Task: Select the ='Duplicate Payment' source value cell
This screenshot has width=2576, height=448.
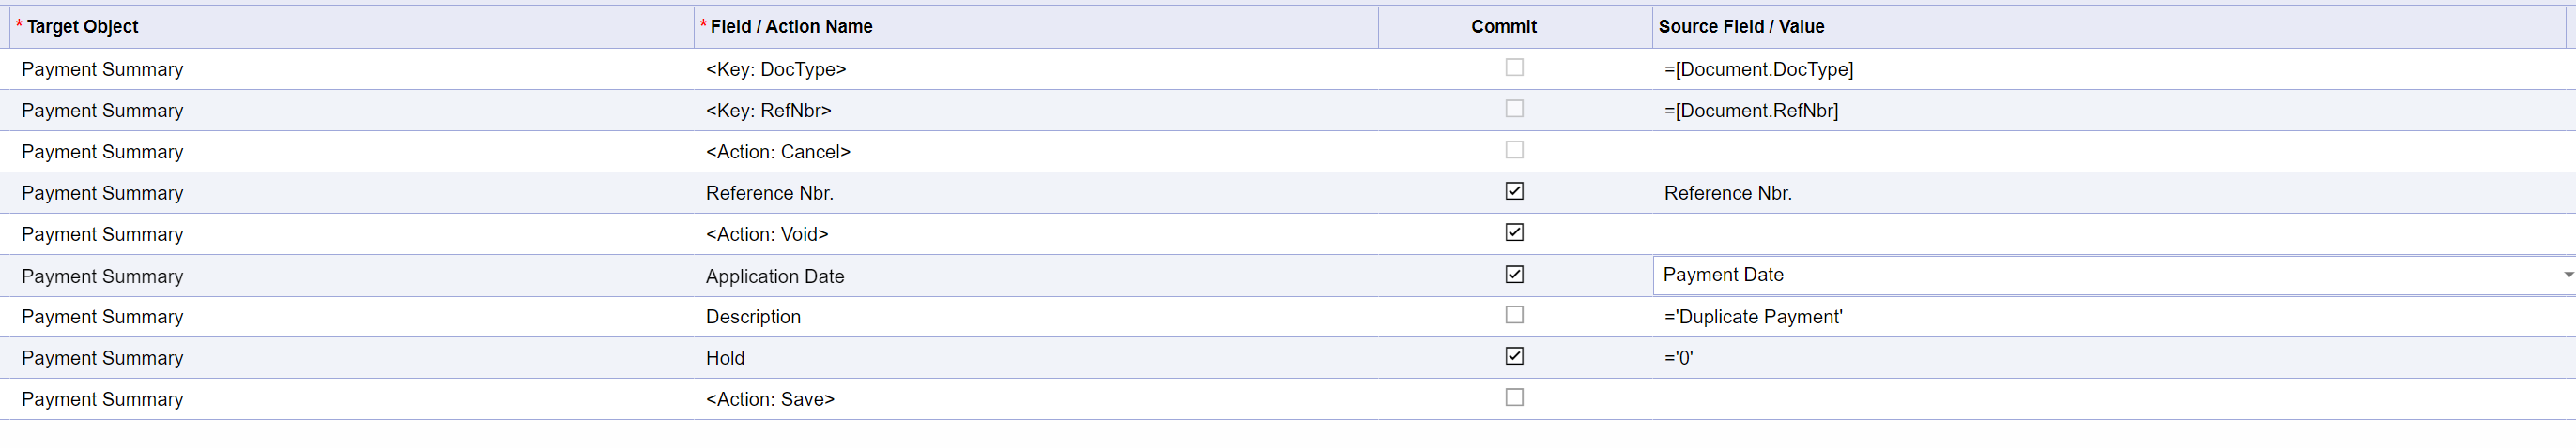Action: [x=1753, y=318]
